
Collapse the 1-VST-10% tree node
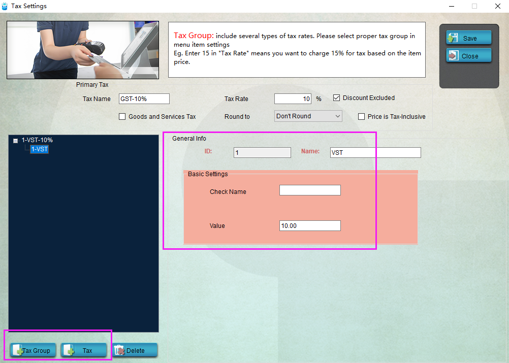point(15,141)
